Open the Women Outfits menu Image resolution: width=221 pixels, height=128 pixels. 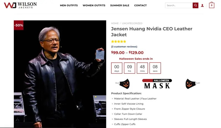click(x=94, y=6)
